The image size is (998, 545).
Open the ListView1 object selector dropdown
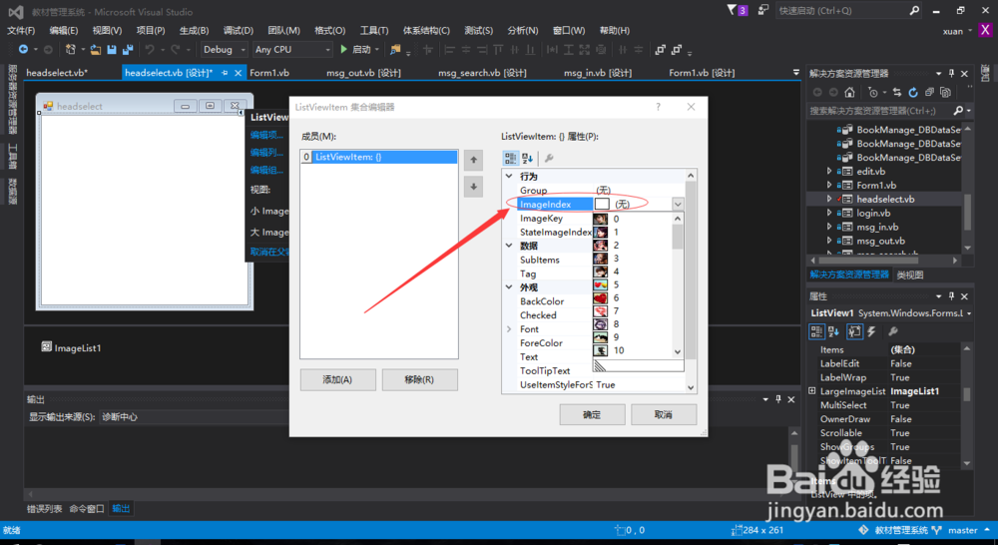tap(969, 313)
